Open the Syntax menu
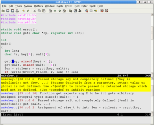The width and height of the screenshot is (154, 125). (x=28, y=6)
